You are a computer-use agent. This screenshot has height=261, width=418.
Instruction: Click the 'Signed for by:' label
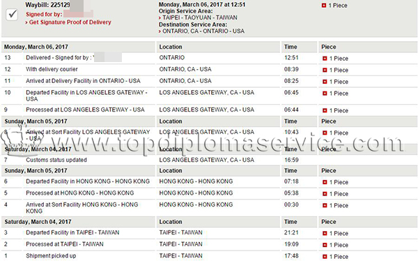coord(44,15)
